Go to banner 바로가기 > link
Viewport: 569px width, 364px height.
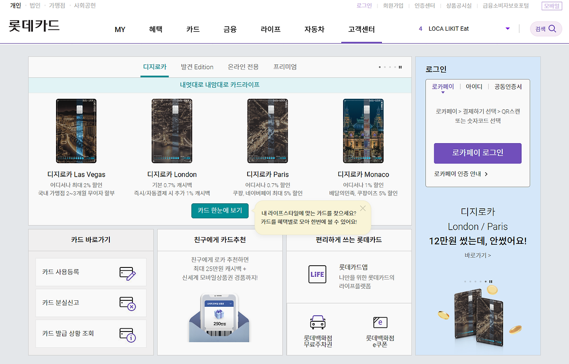point(478,255)
